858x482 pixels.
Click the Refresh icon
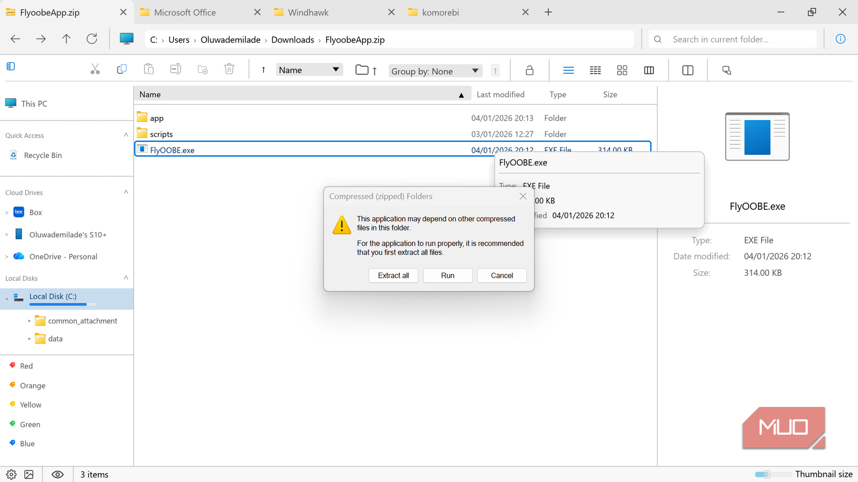click(92, 39)
